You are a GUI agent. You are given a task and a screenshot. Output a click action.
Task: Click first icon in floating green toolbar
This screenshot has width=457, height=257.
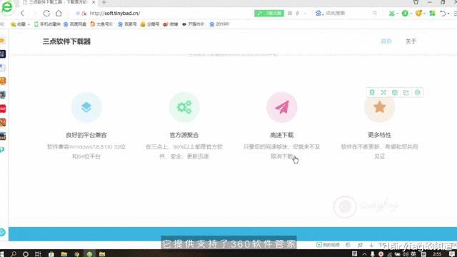pos(372,93)
